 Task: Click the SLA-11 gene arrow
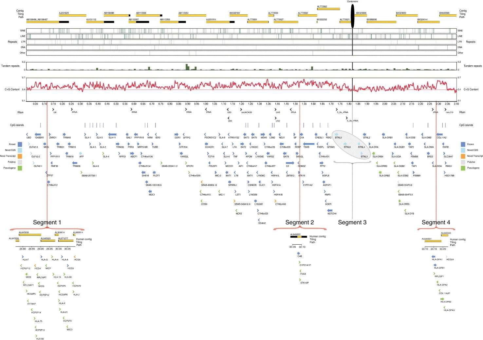[x=112, y=134]
